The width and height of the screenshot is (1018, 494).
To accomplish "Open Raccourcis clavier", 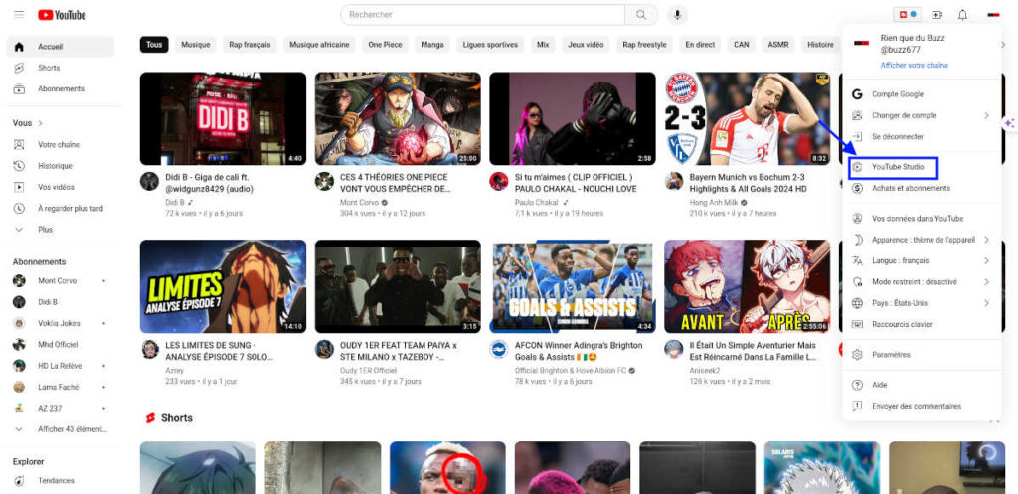I will pyautogui.click(x=922, y=325).
